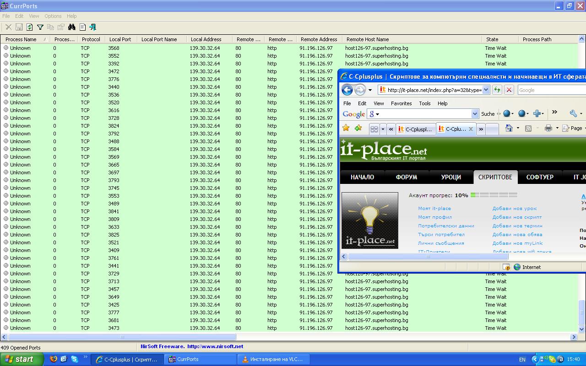
Task: Launch Firefox from the quick launch bar
Action: [53, 359]
